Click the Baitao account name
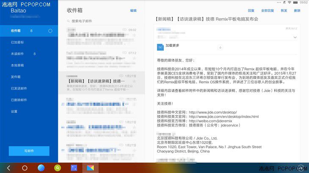 click(x=18, y=11)
